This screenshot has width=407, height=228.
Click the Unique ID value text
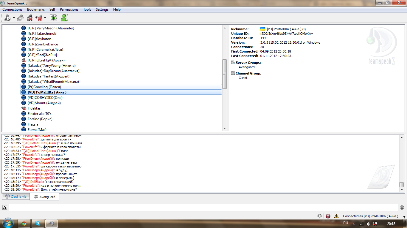point(287,34)
